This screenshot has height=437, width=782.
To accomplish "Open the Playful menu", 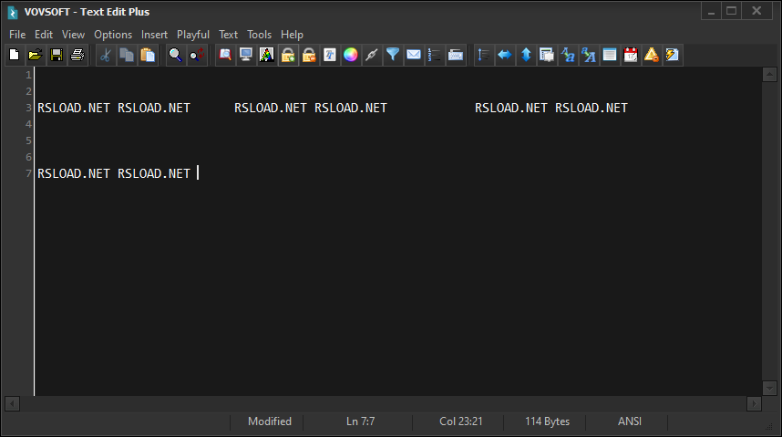I will [x=193, y=35].
